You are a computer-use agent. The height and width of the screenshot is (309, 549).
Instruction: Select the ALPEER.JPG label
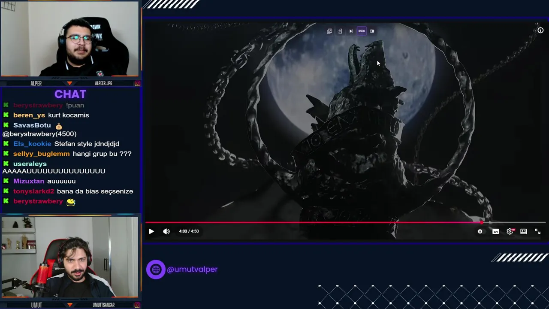coord(103,83)
